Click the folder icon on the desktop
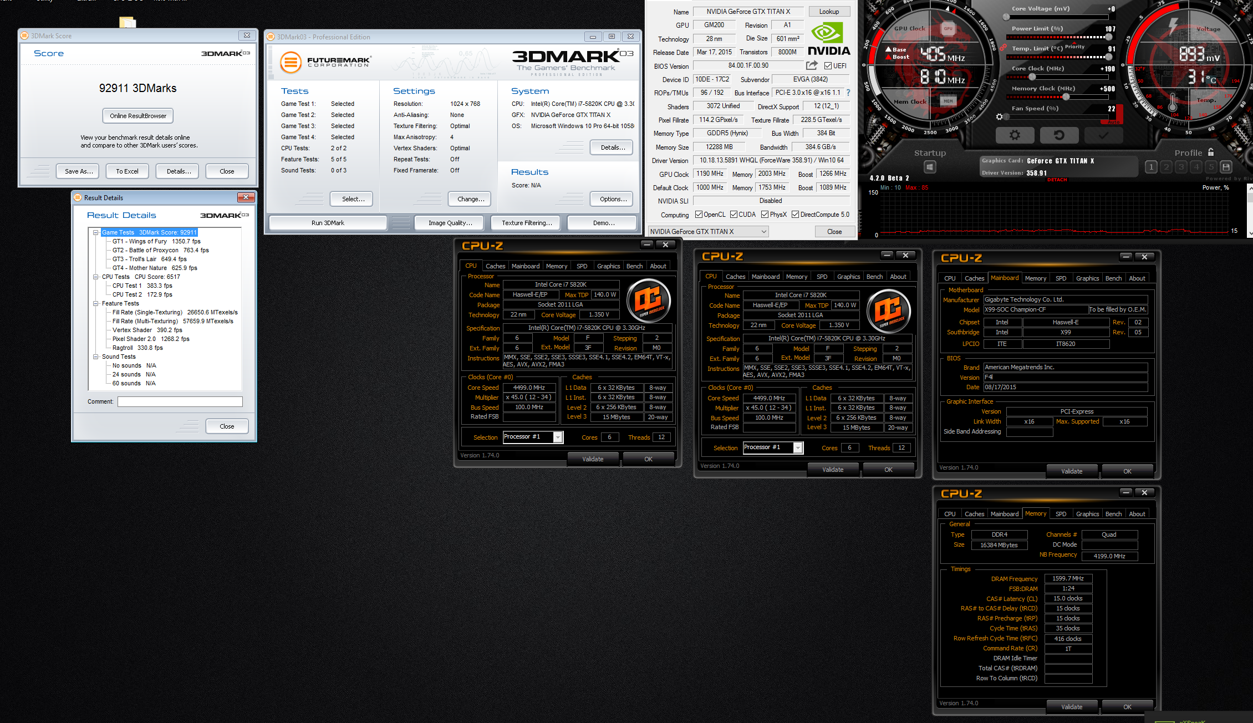The width and height of the screenshot is (1253, 723). 128,22
